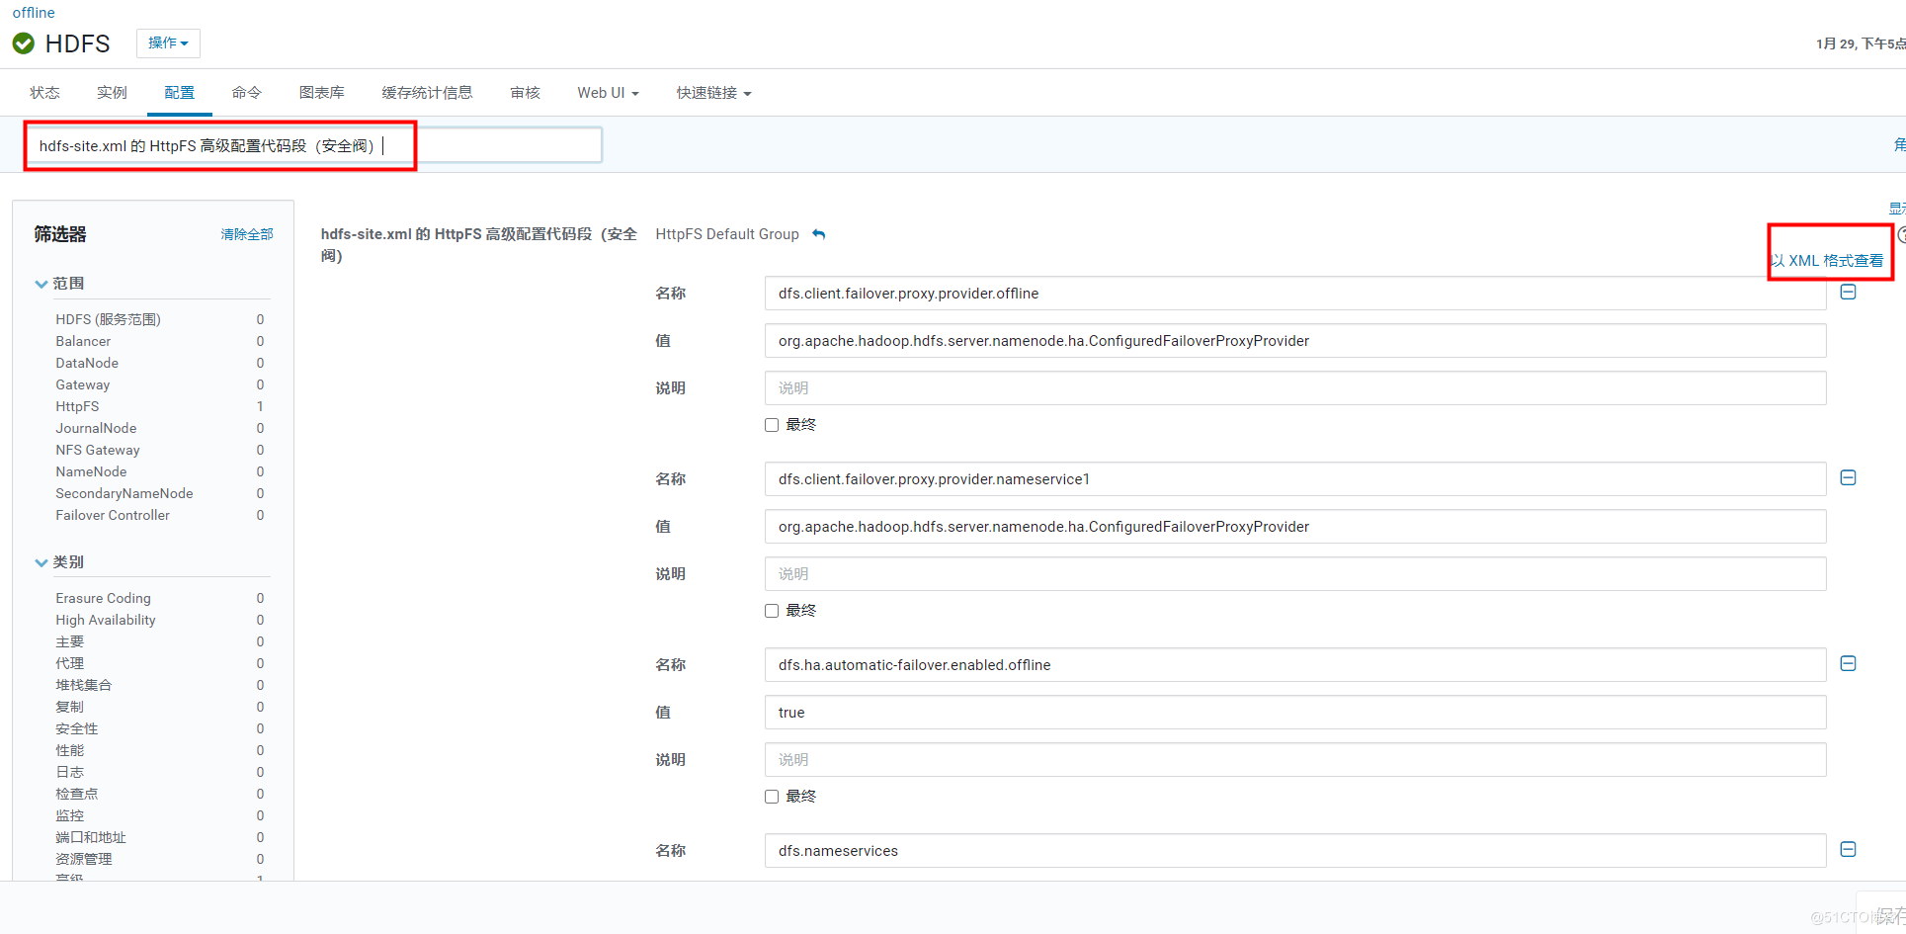Remove the dfs.client.failover.proxy.provider.offline property with its minus icon
The image size is (1906, 934).
click(x=1848, y=293)
